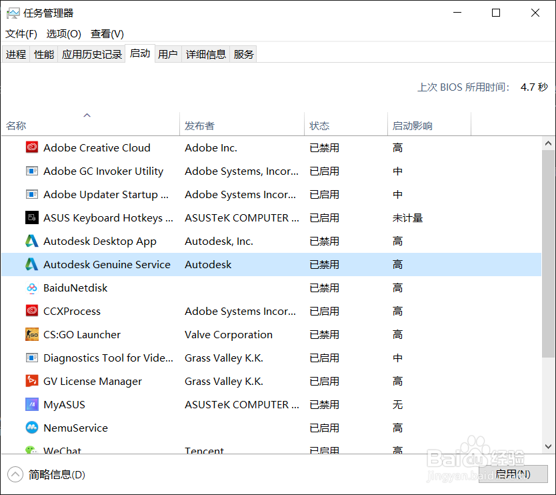The height and width of the screenshot is (495, 556).
Task: Click 已启用 status for NemuService
Action: pyautogui.click(x=324, y=428)
